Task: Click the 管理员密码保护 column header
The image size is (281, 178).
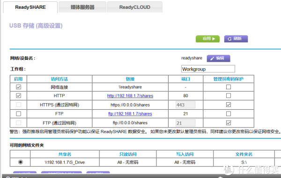Action: pyautogui.click(x=229, y=79)
